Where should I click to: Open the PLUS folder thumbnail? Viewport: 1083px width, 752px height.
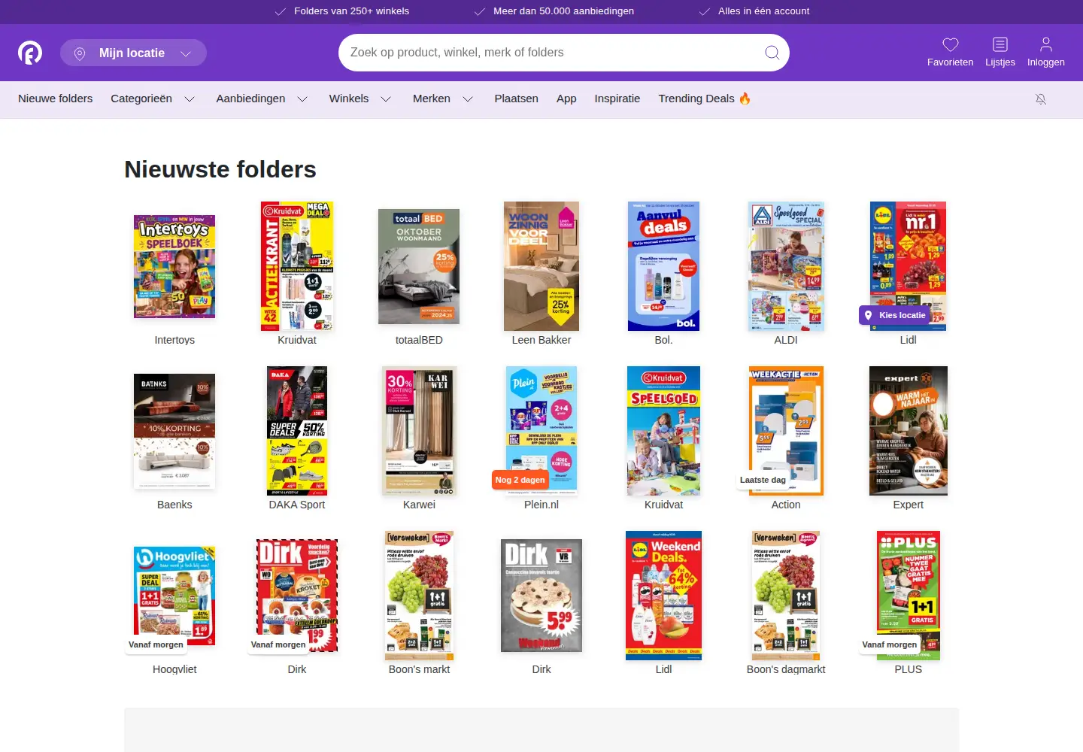[909, 596]
